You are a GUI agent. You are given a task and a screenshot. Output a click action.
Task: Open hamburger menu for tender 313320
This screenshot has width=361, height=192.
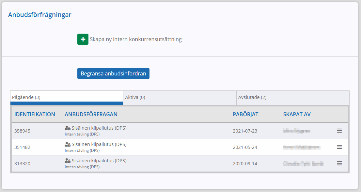click(339, 164)
